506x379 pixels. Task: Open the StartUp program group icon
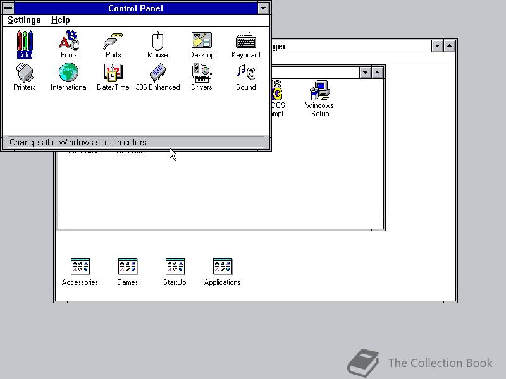pos(175,272)
